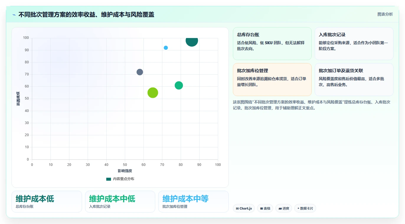
Task: Toggle the 内容重点分布 legend color swatch
Action: click(x=109, y=179)
